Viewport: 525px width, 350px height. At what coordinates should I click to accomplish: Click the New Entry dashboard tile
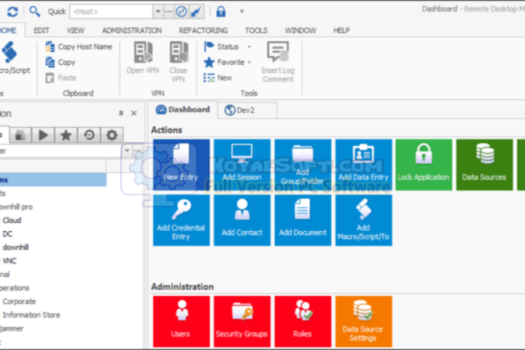[182, 165]
